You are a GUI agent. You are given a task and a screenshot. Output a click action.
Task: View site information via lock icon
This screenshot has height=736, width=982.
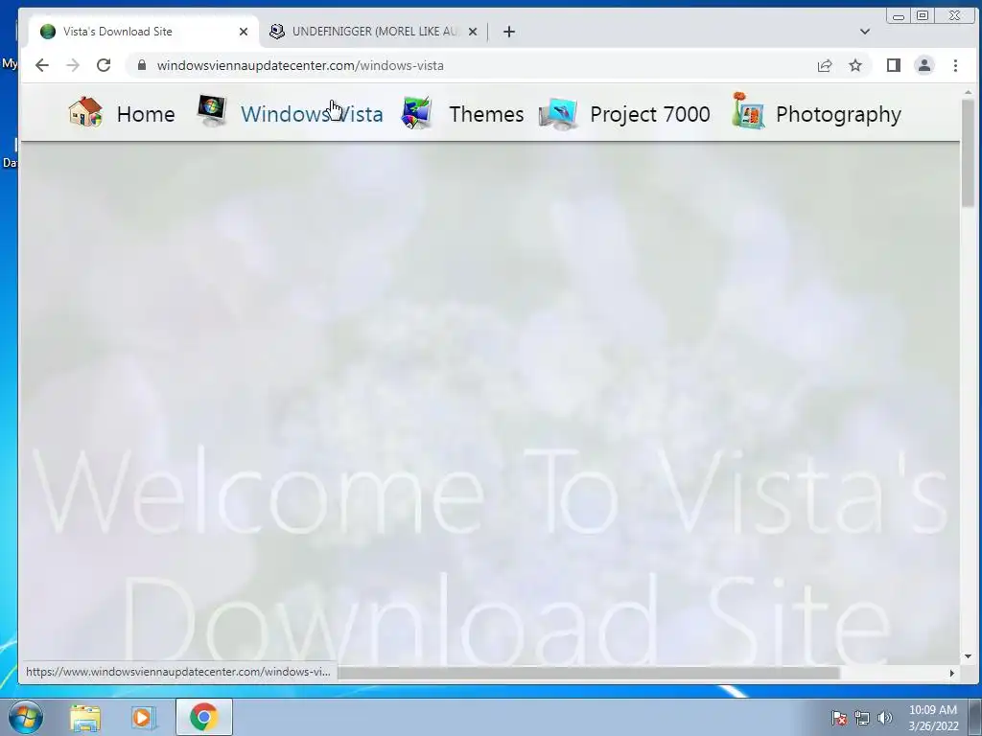pos(142,65)
